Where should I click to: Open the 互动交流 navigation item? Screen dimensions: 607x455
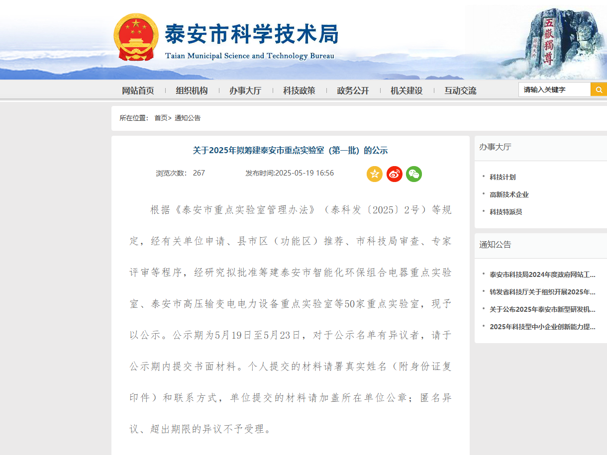pos(460,91)
